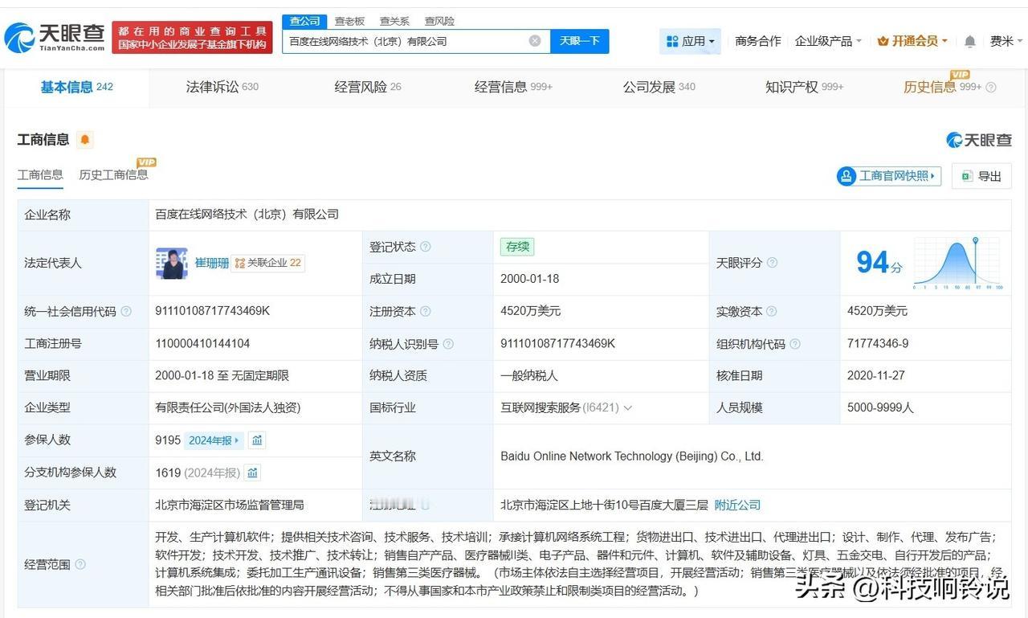Image resolution: width=1028 pixels, height=618 pixels.
Task: Select the 历史工商信息 sub-tab
Action: tap(113, 174)
